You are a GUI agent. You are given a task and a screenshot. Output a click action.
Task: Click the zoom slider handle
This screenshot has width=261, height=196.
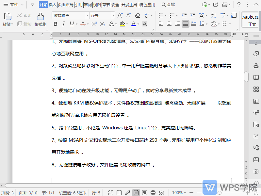[220, 193]
